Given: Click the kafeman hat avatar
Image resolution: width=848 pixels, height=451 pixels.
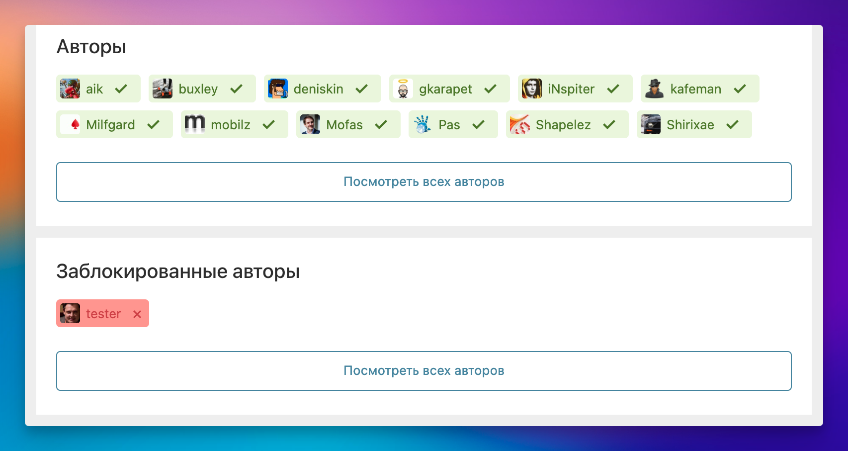Looking at the screenshot, I should click(x=655, y=89).
